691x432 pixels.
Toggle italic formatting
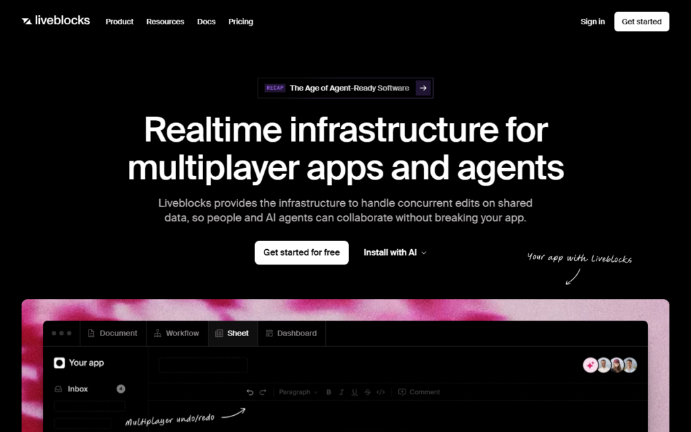(341, 392)
